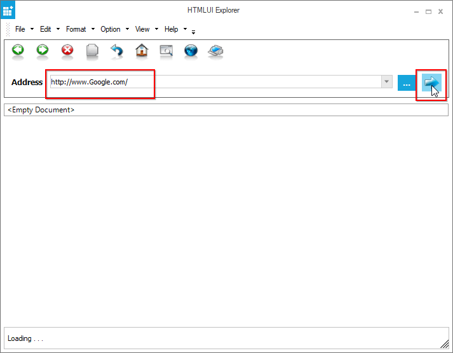
Task: Open the View menu
Action: (142, 29)
